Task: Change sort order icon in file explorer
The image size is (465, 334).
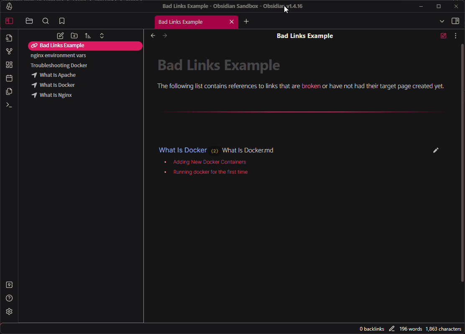Action: pos(88,36)
